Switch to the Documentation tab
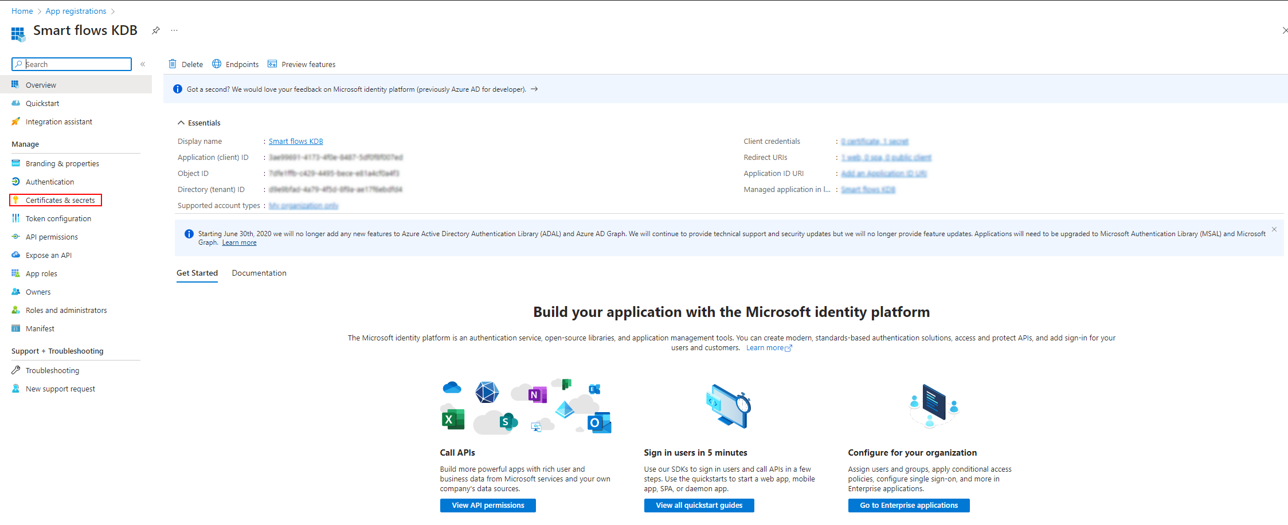1288x525 pixels. pos(259,273)
